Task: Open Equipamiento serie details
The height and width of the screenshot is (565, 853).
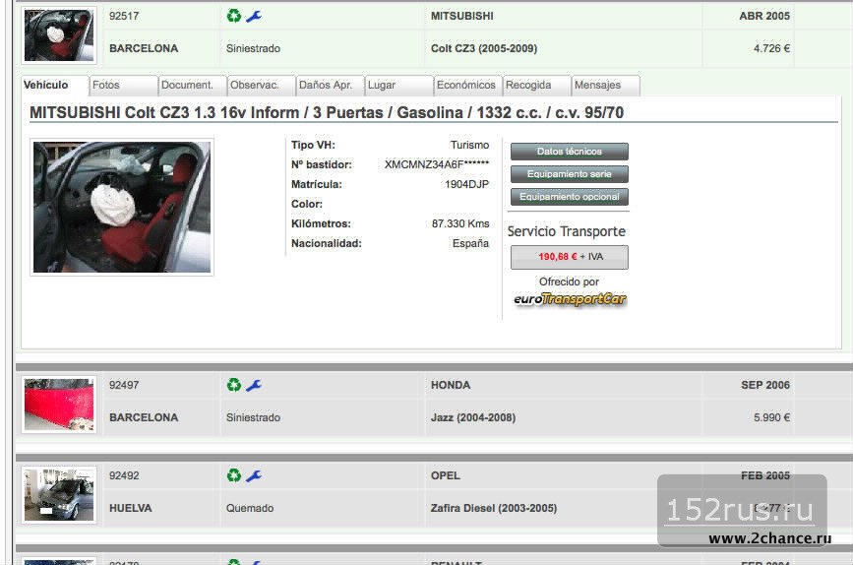Action: tap(569, 174)
